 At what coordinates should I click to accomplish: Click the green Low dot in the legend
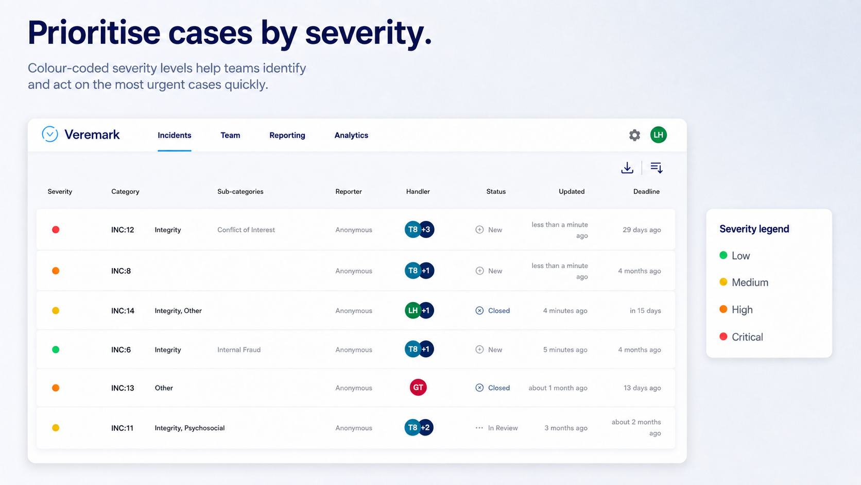723,255
